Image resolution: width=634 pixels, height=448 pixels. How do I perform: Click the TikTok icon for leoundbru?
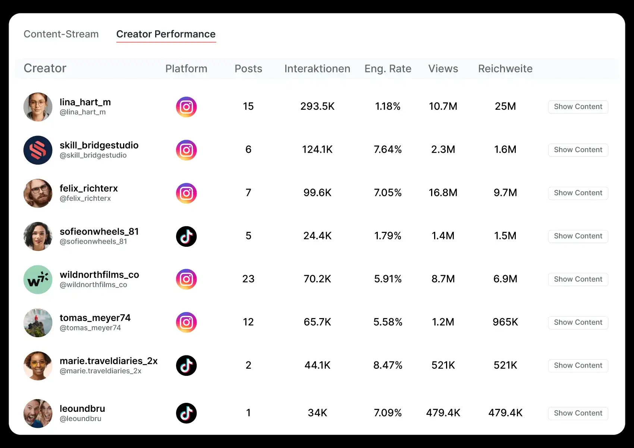click(x=186, y=413)
